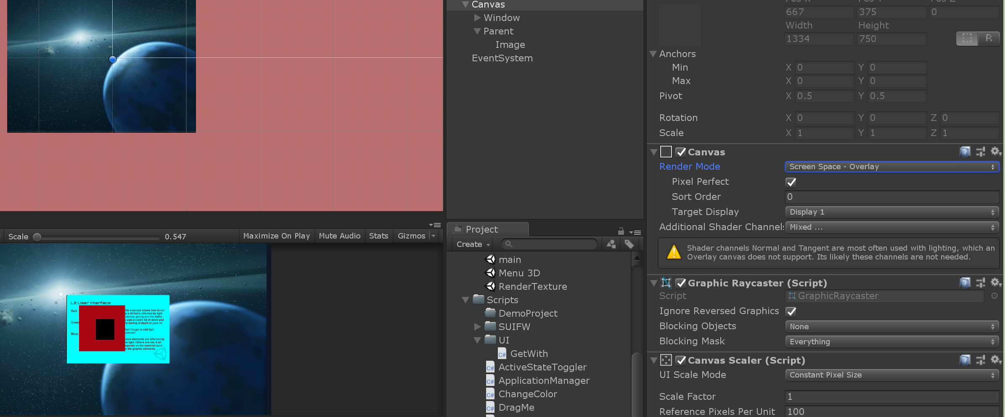Select the main scene asset

click(x=503, y=260)
